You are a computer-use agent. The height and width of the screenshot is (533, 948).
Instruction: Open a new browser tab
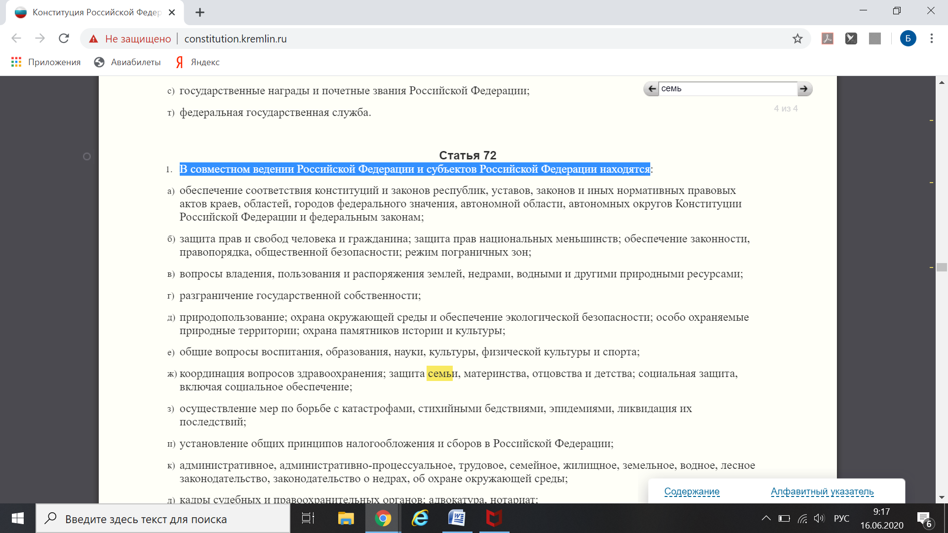point(200,12)
